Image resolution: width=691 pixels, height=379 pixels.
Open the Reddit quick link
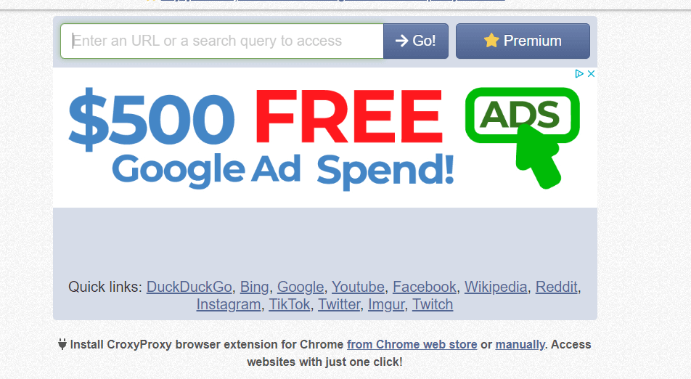click(556, 287)
